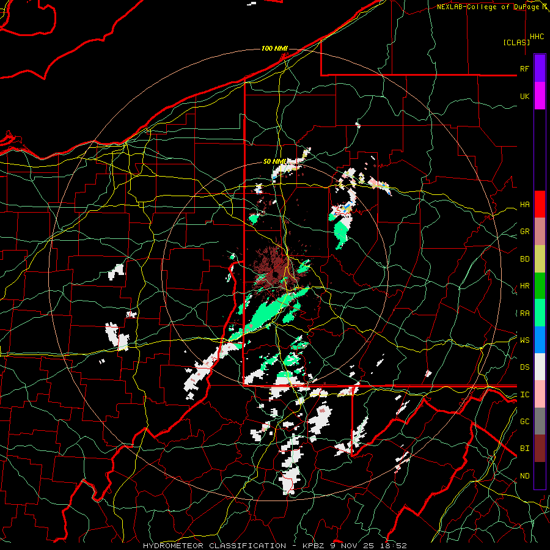This screenshot has width=550, height=550.
Task: Click the 'BD' legend label
Action: tap(524, 259)
